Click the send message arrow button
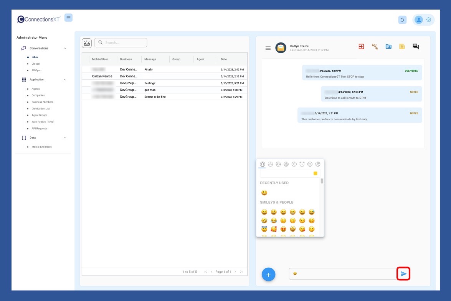 point(403,274)
